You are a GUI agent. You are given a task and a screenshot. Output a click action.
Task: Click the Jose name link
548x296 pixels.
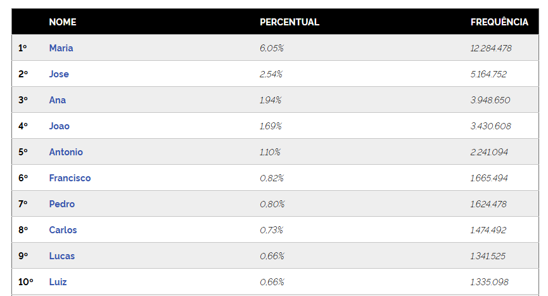59,74
